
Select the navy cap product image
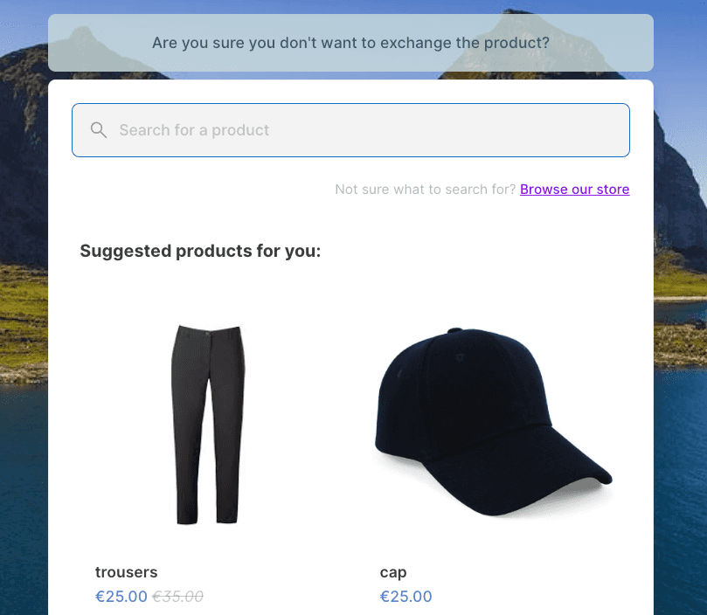(493, 423)
